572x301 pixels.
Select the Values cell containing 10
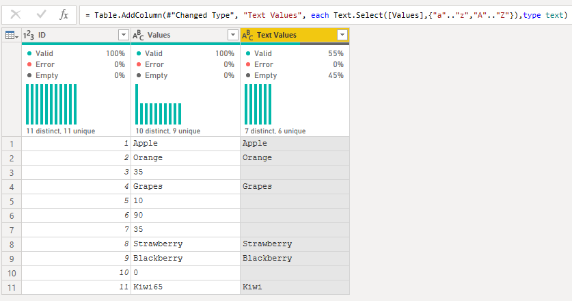pos(185,201)
